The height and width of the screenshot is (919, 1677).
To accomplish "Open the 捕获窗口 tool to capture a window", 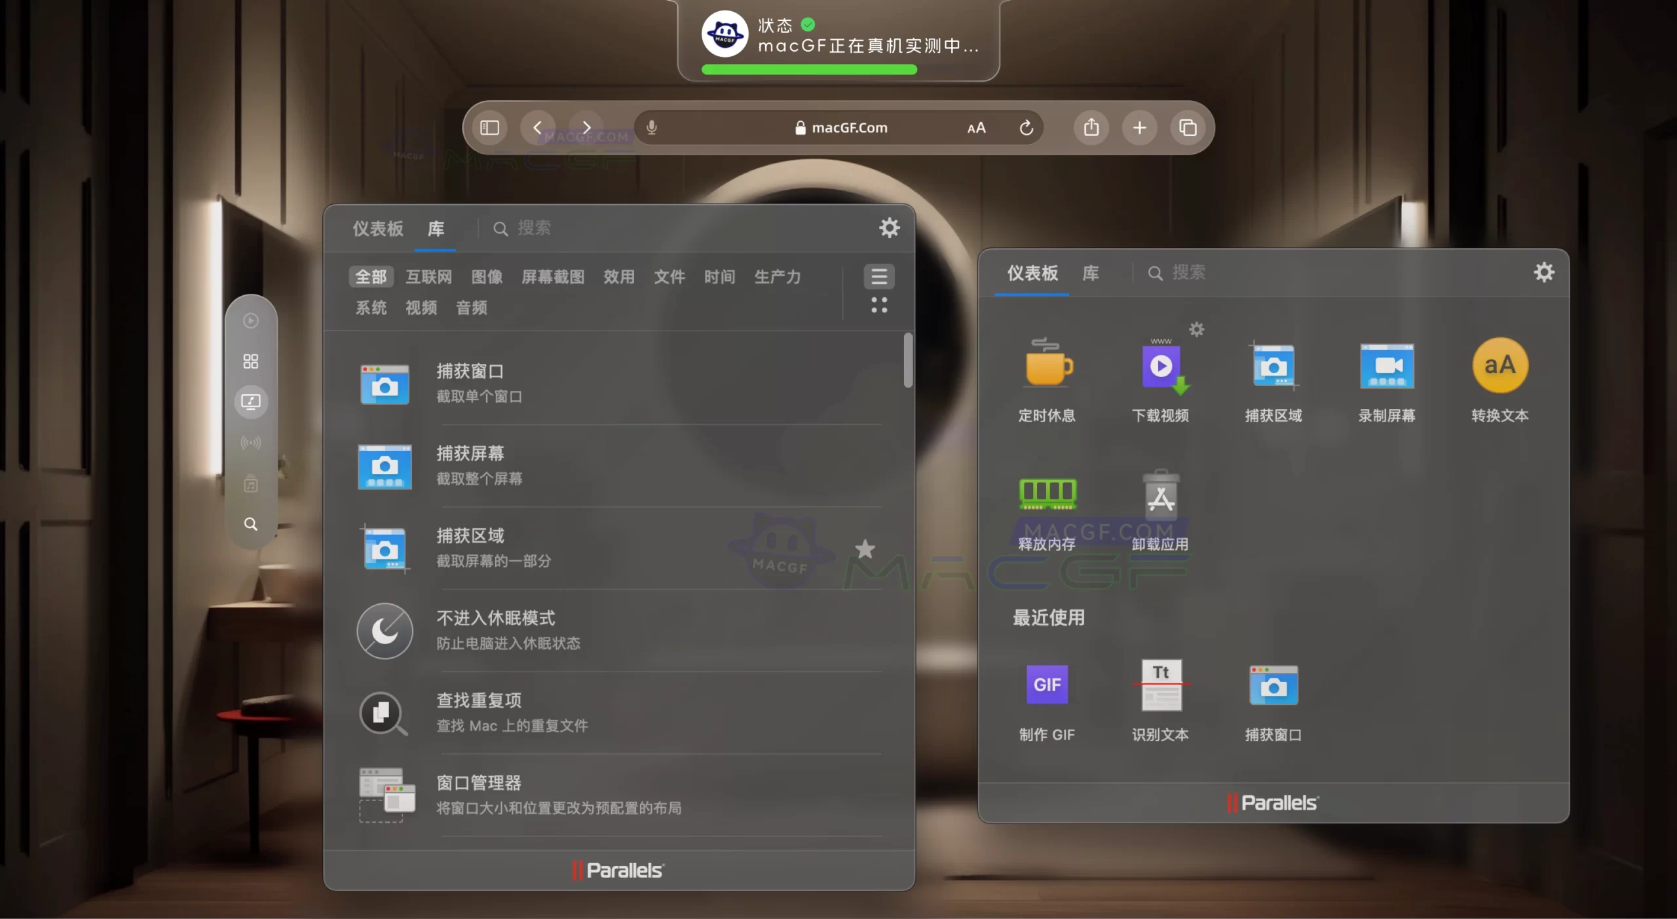I will pyautogui.click(x=470, y=383).
